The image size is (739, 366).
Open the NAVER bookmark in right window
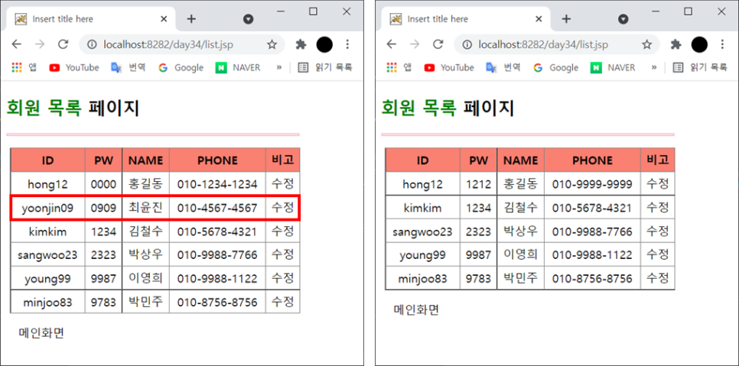pos(614,67)
